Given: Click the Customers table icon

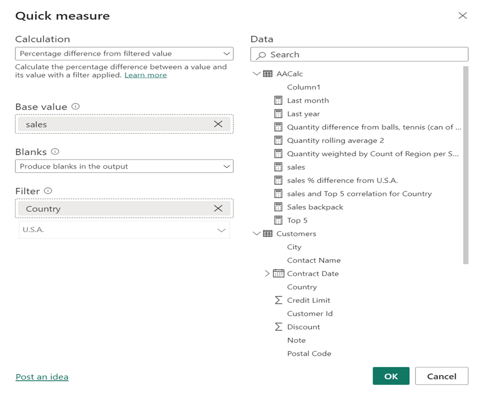Looking at the screenshot, I should [268, 234].
